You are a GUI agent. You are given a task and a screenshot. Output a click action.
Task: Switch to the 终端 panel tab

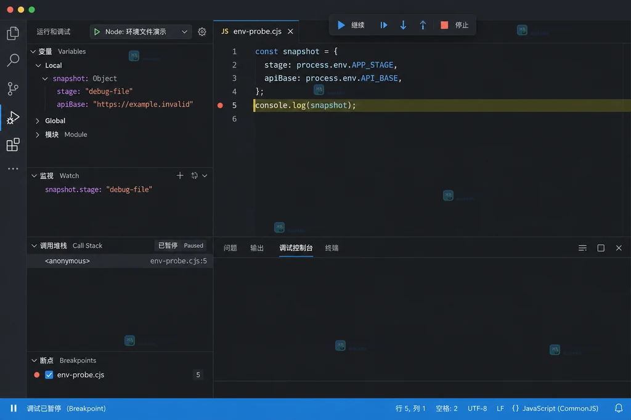click(332, 248)
